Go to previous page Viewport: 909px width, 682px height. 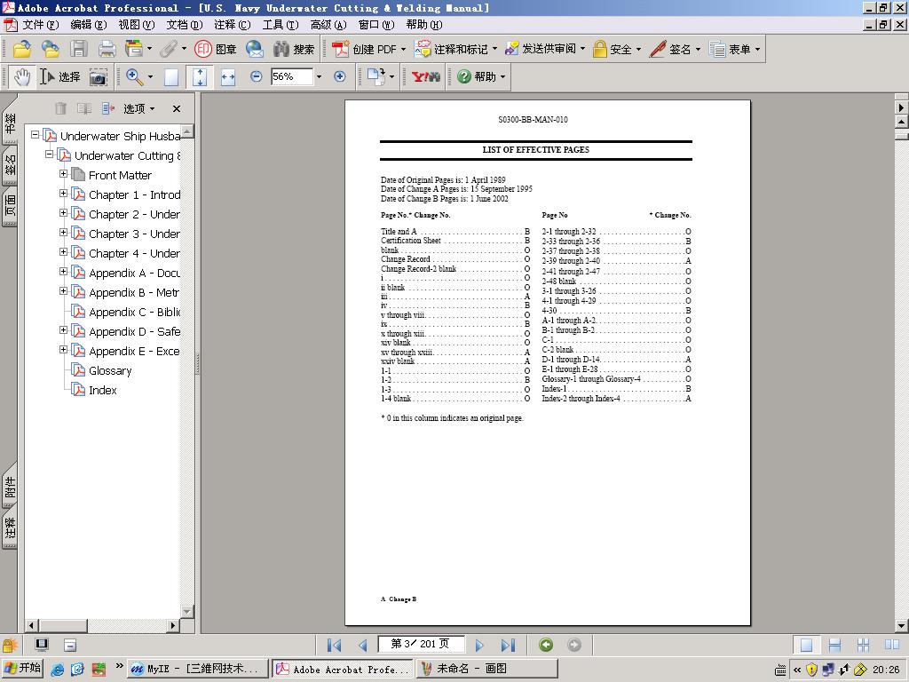pos(363,645)
